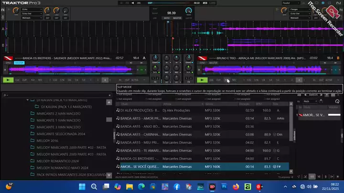This screenshot has width=344, height=193.
Task: Click the music note icon of DJ ALEX PRODUÇÕES track
Action: click(118, 110)
